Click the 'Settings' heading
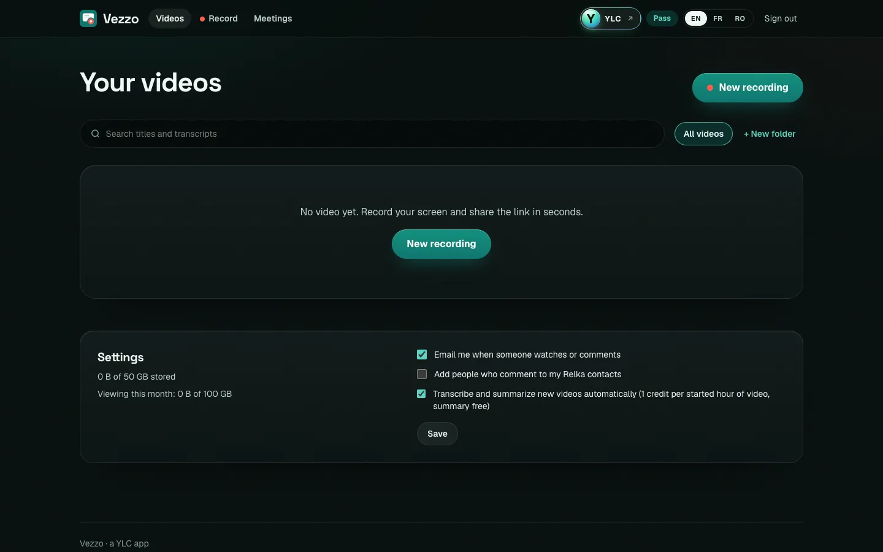 pyautogui.click(x=120, y=357)
